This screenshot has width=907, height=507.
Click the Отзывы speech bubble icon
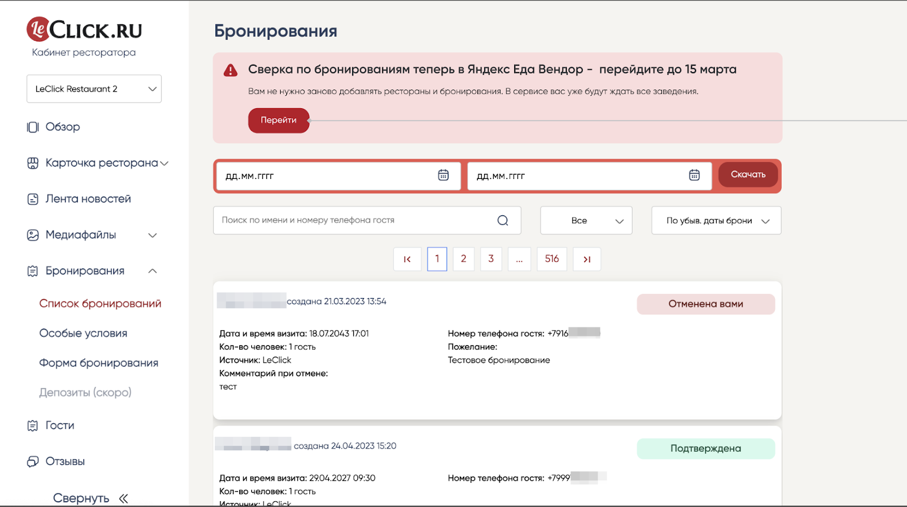click(33, 462)
